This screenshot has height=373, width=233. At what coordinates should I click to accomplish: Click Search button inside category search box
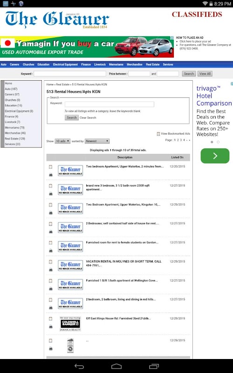[72, 117]
